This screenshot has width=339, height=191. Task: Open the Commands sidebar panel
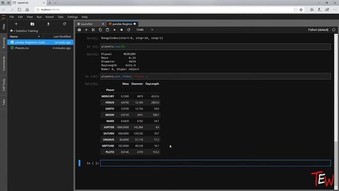(4, 64)
